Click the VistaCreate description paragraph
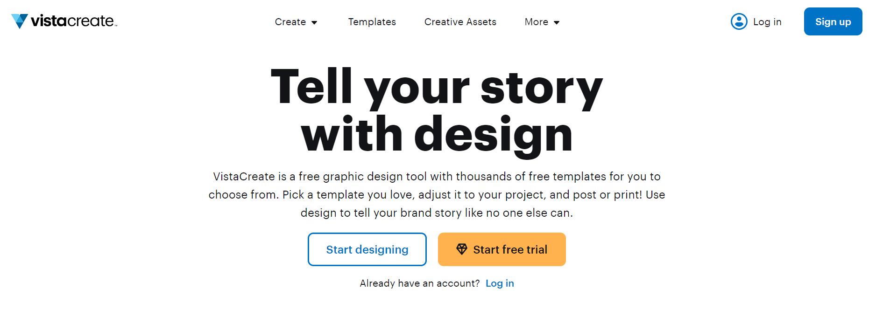The image size is (876, 323). [x=437, y=194]
